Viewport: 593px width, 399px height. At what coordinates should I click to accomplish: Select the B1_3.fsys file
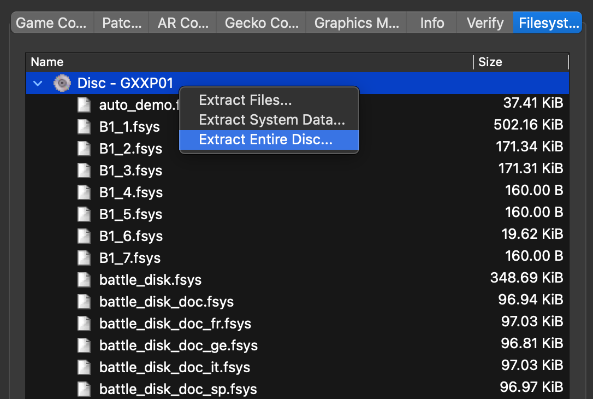tap(131, 171)
